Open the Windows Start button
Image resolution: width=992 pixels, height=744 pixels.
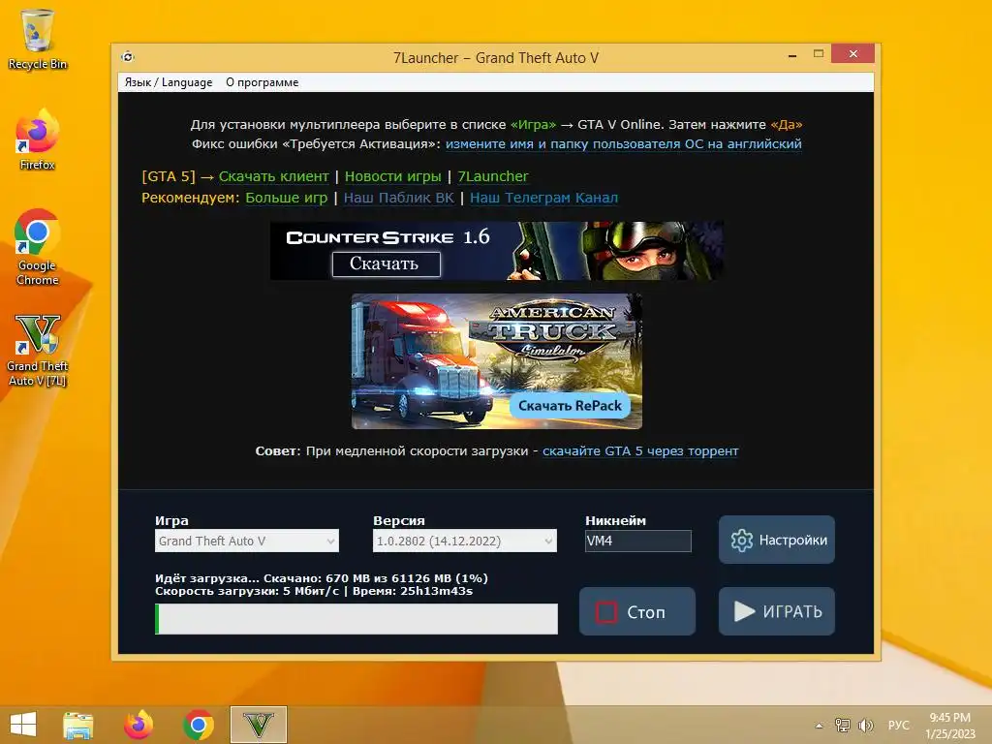(23, 725)
